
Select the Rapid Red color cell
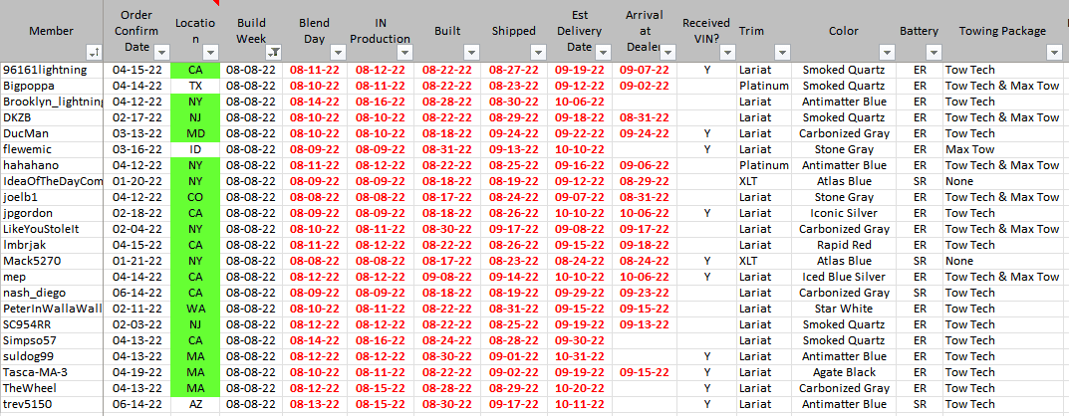(844, 245)
